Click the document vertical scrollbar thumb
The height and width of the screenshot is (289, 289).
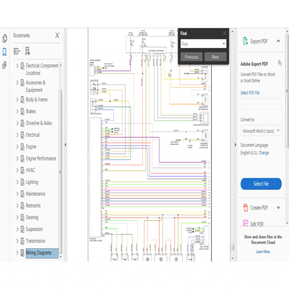[x=233, y=248]
